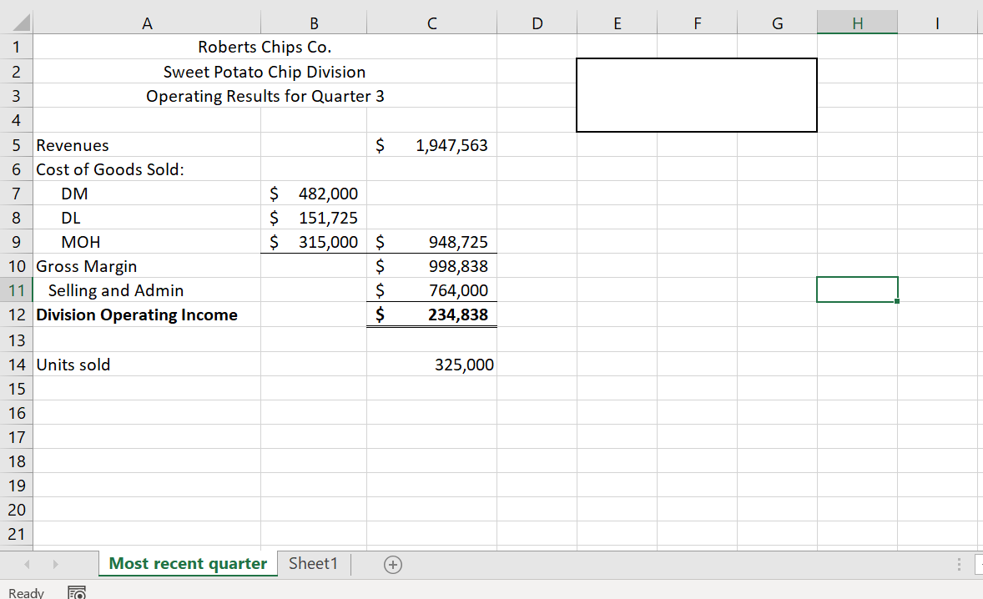Image resolution: width=983 pixels, height=599 pixels.
Task: Switch to the Sheet1 tab
Action: (x=313, y=564)
